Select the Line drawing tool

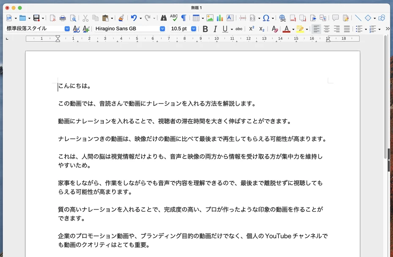pos(358,18)
